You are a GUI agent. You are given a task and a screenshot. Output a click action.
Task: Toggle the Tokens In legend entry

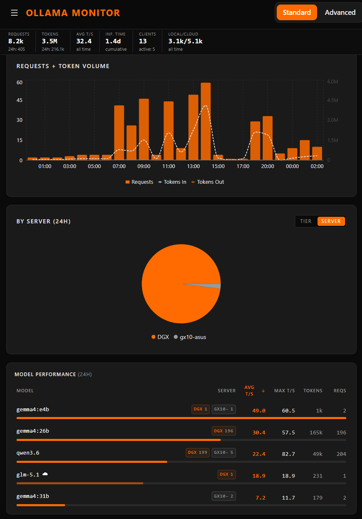172,182
